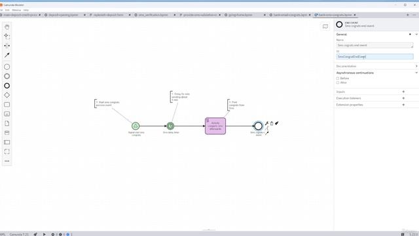
Task: Create a start event from the palette
Action: pos(7,67)
